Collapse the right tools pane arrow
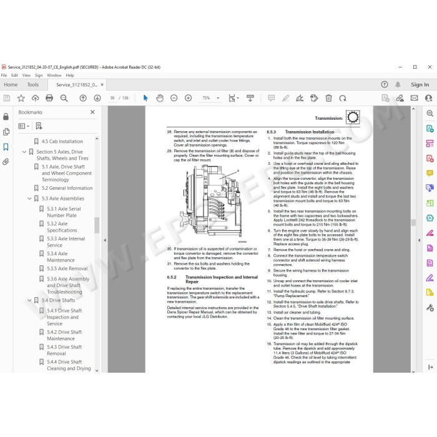The width and height of the screenshot is (437, 437). 419,240
